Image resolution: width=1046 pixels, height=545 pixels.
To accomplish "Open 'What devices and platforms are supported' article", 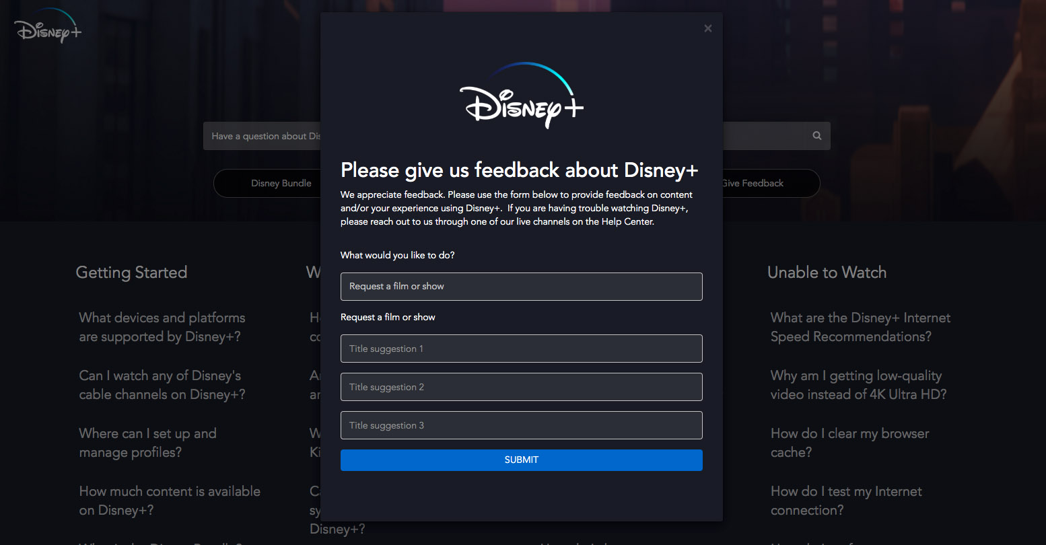I will click(162, 327).
